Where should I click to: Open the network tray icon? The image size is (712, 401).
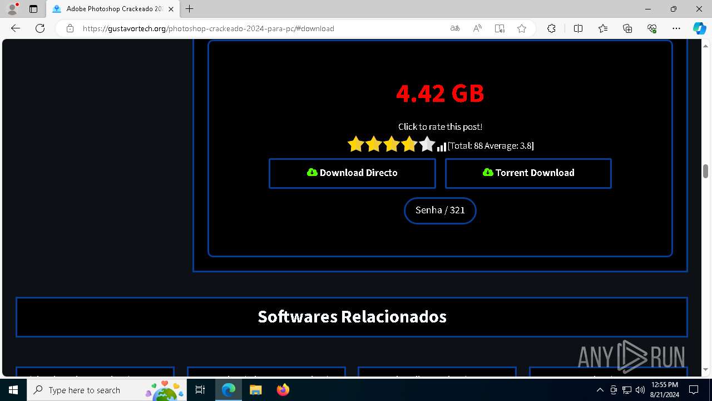(x=627, y=390)
